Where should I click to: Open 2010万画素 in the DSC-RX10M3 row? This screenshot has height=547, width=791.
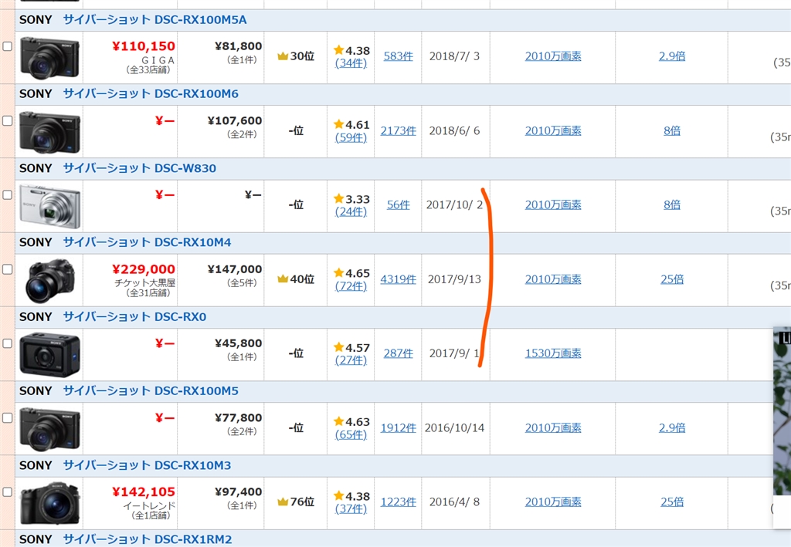pyautogui.click(x=553, y=501)
